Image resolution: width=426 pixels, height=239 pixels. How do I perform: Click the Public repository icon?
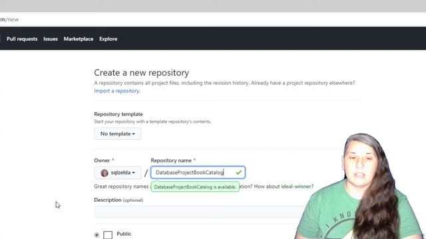tap(108, 234)
